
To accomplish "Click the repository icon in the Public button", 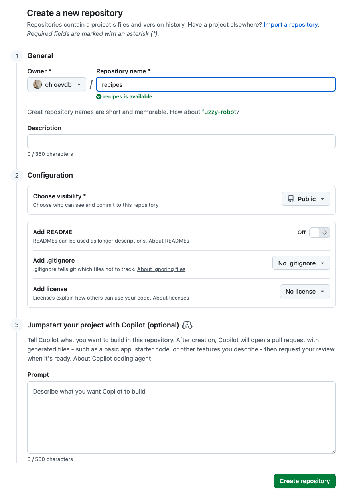I will (x=291, y=199).
